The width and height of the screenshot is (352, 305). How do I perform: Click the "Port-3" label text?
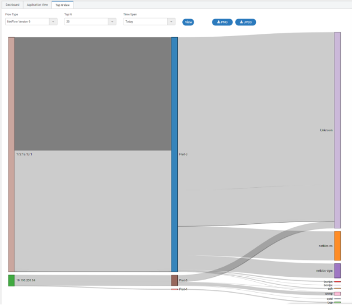tap(183, 154)
